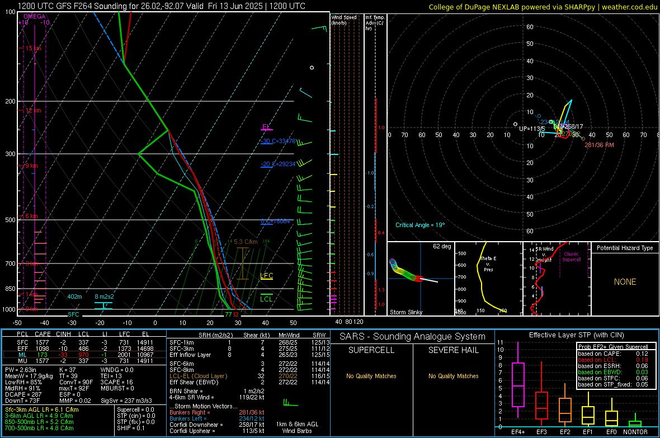This screenshot has height=438, width=660.
Task: Select the highlighted ML parcel row
Action: pos(84,355)
